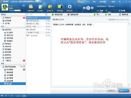Open 信息管理 message management under the device
131x98 pixels.
(8, 81)
